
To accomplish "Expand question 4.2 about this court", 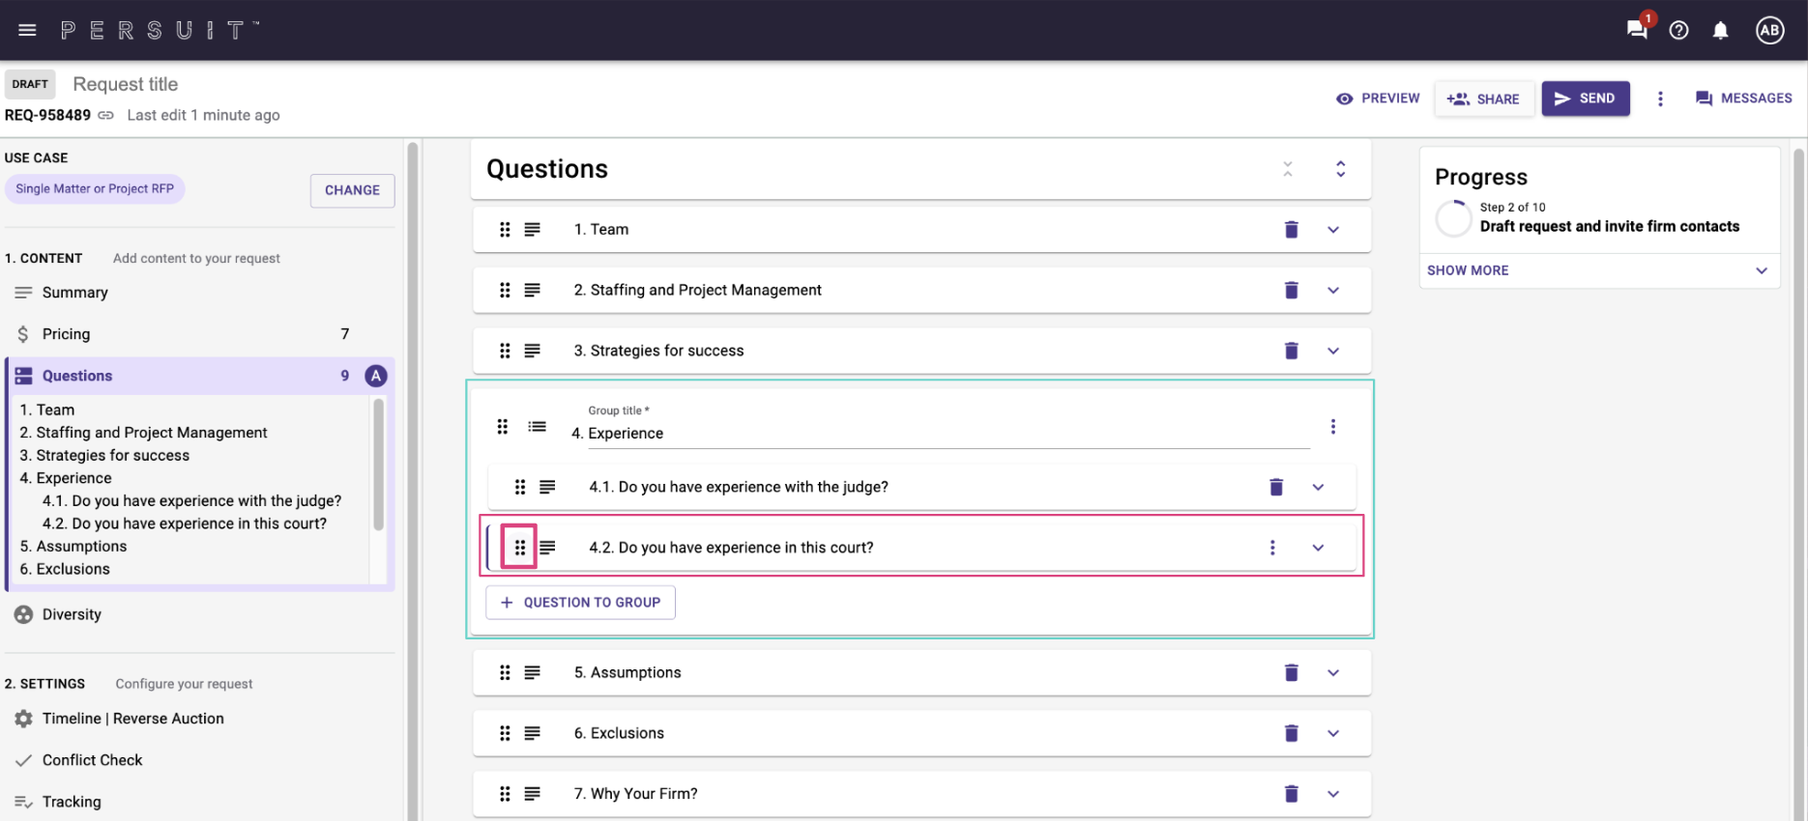I will point(1318,548).
